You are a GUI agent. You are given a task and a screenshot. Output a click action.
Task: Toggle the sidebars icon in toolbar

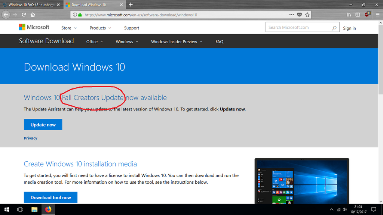pyautogui.click(x=358, y=15)
